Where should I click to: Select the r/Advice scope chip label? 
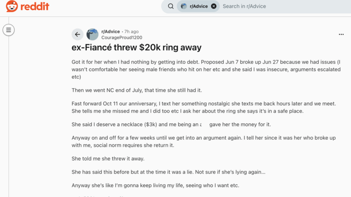pos(199,6)
